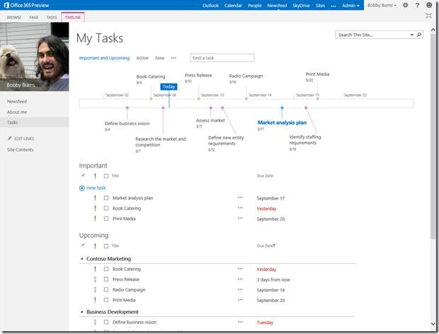
Task: Open the Admin dropdown menu
Action: (349, 5)
